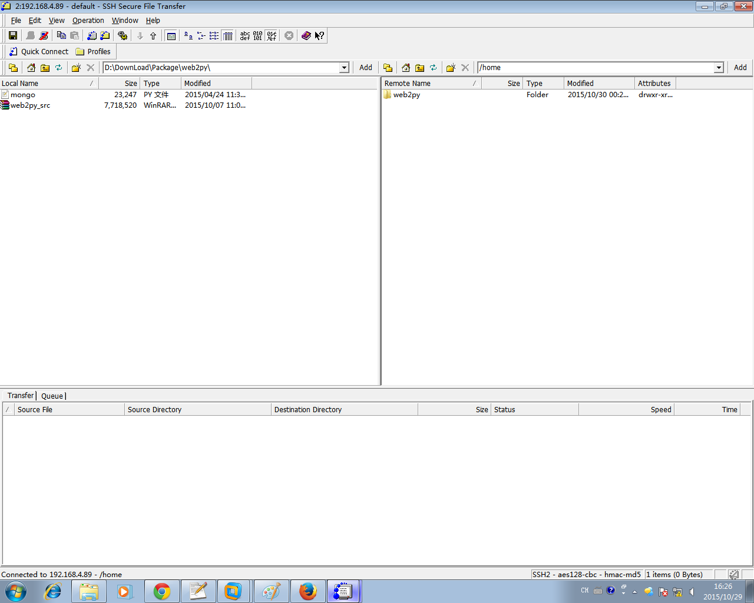Image resolution: width=754 pixels, height=603 pixels.
Task: Click the Upload up-arrow toolbar icon
Action: (153, 36)
